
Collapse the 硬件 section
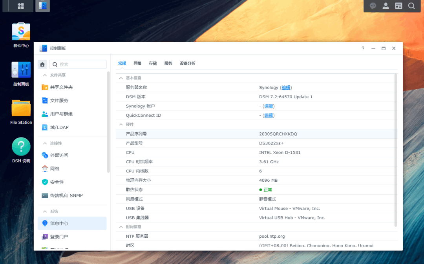tap(121, 124)
